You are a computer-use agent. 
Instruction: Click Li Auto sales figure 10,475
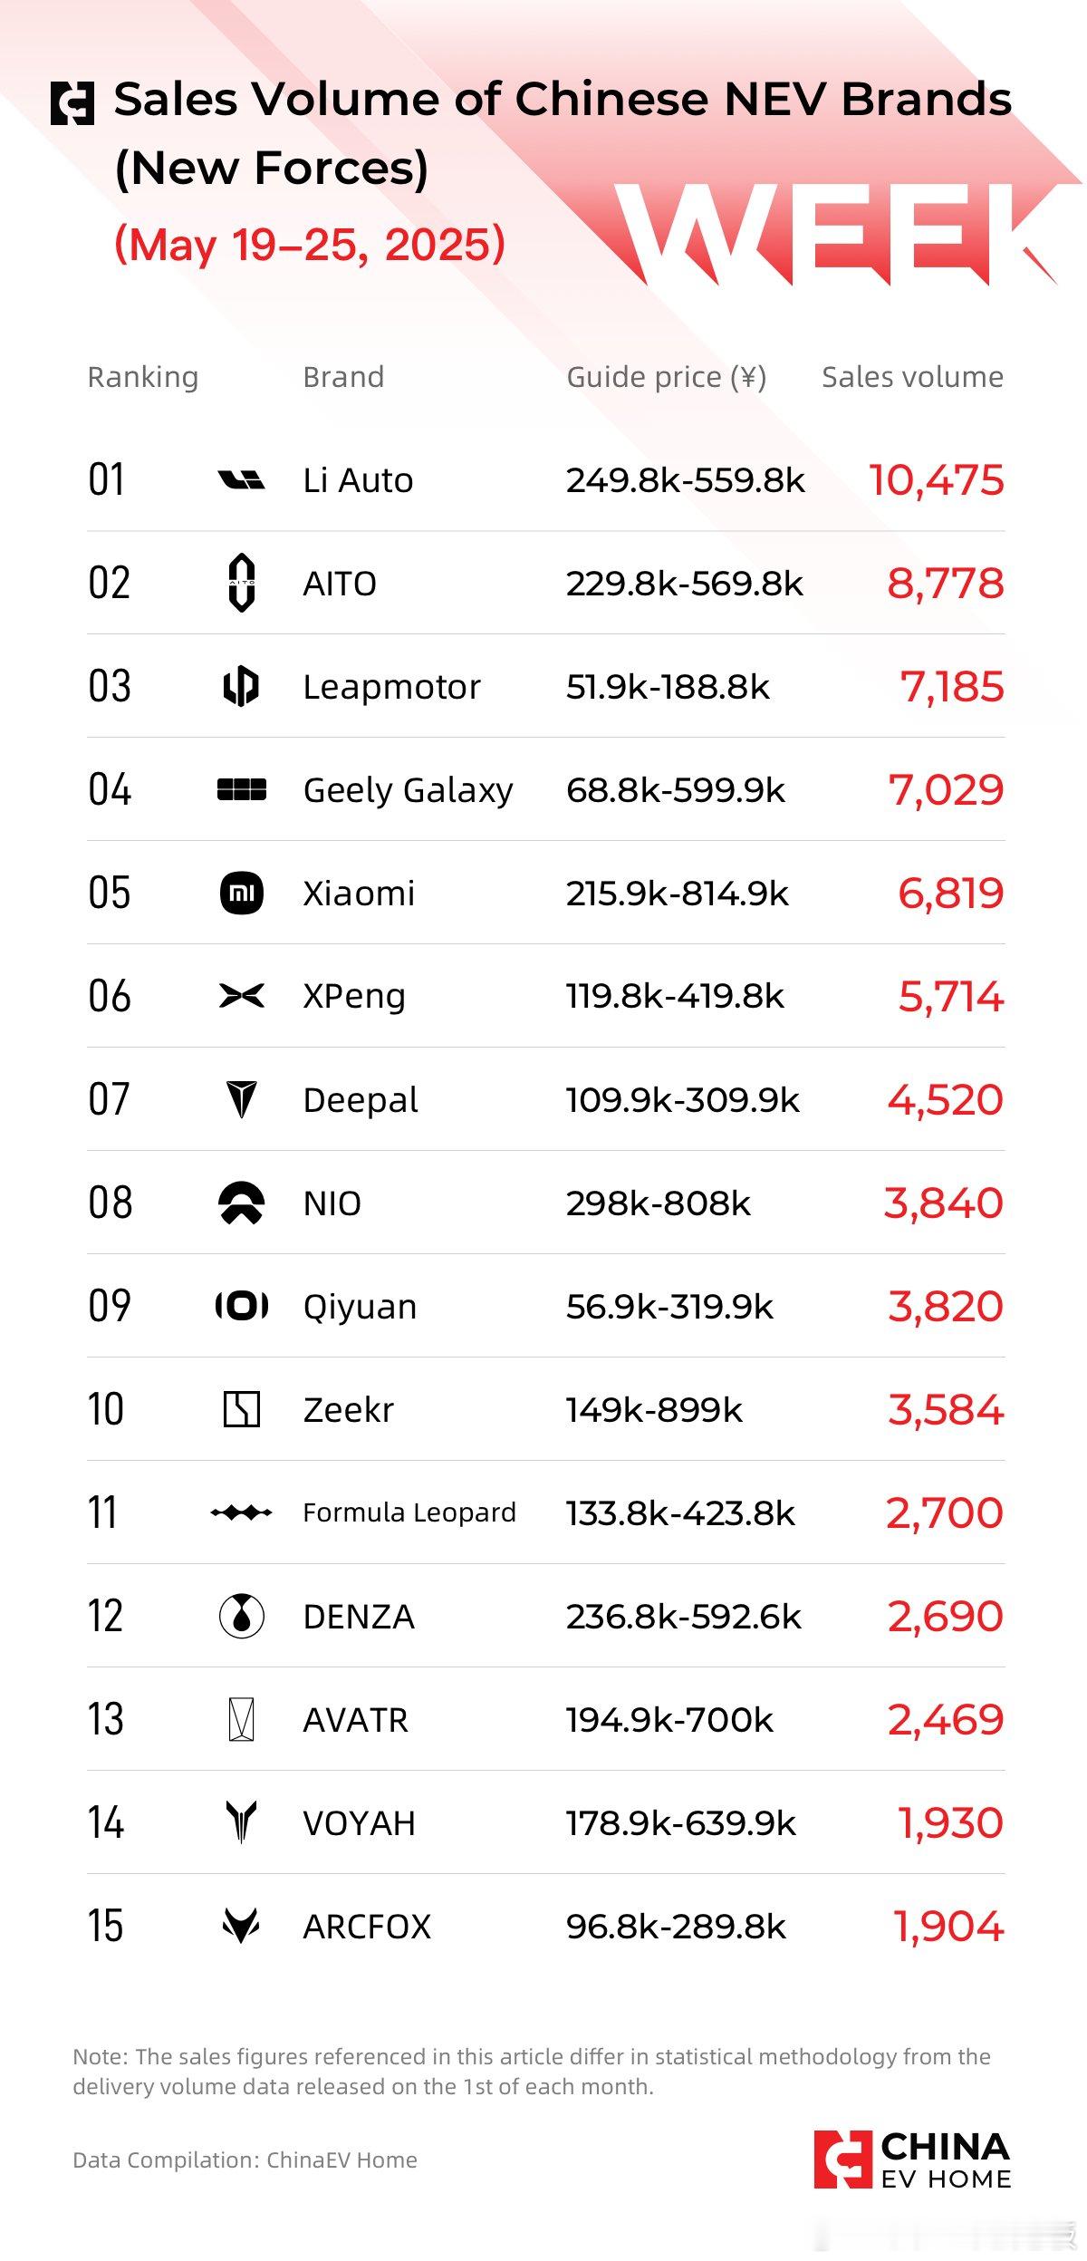(937, 480)
